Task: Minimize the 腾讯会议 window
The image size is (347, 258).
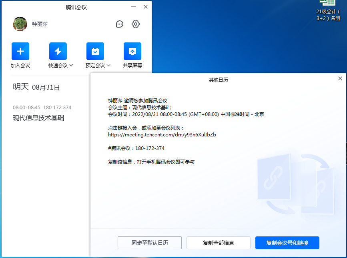Action: coord(134,7)
